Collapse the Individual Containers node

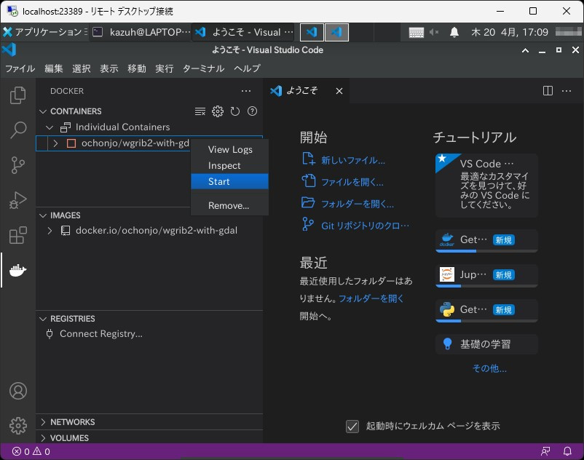pos(50,127)
